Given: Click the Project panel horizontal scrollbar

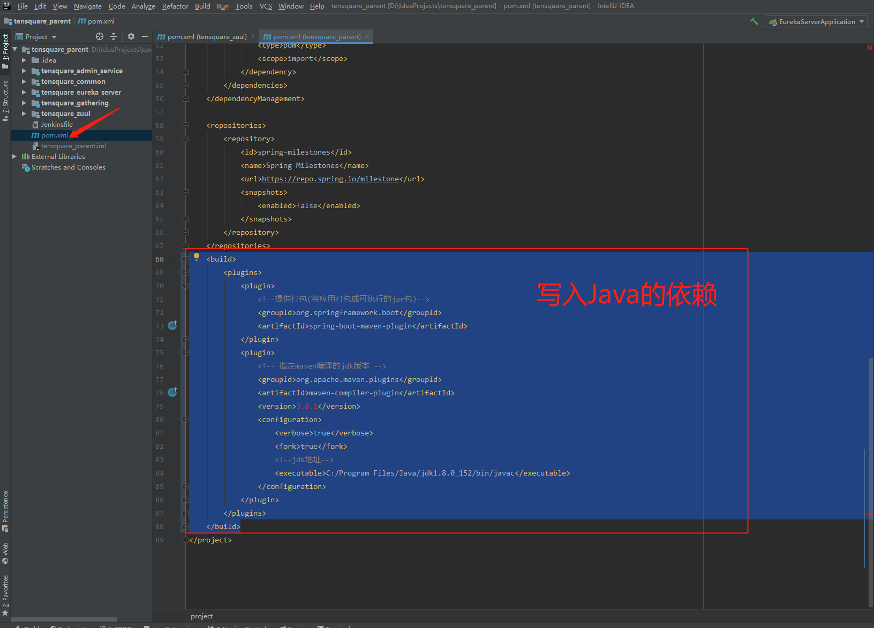Looking at the screenshot, I should (64, 619).
